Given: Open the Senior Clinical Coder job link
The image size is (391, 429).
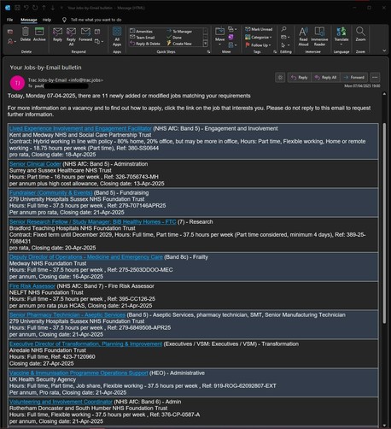Looking at the screenshot, I should pyautogui.click(x=35, y=164).
